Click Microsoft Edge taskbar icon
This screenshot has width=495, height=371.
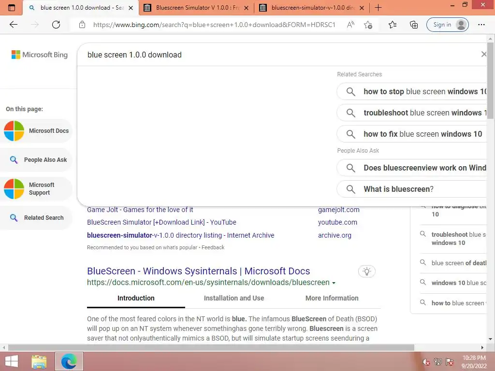click(x=69, y=361)
